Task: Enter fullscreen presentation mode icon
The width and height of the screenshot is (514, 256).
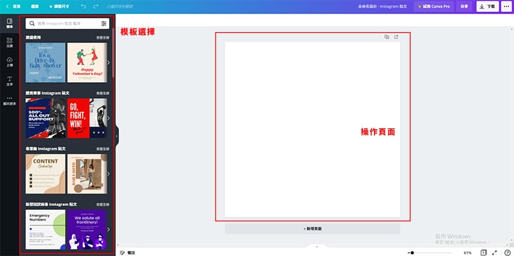Action: pos(495,253)
